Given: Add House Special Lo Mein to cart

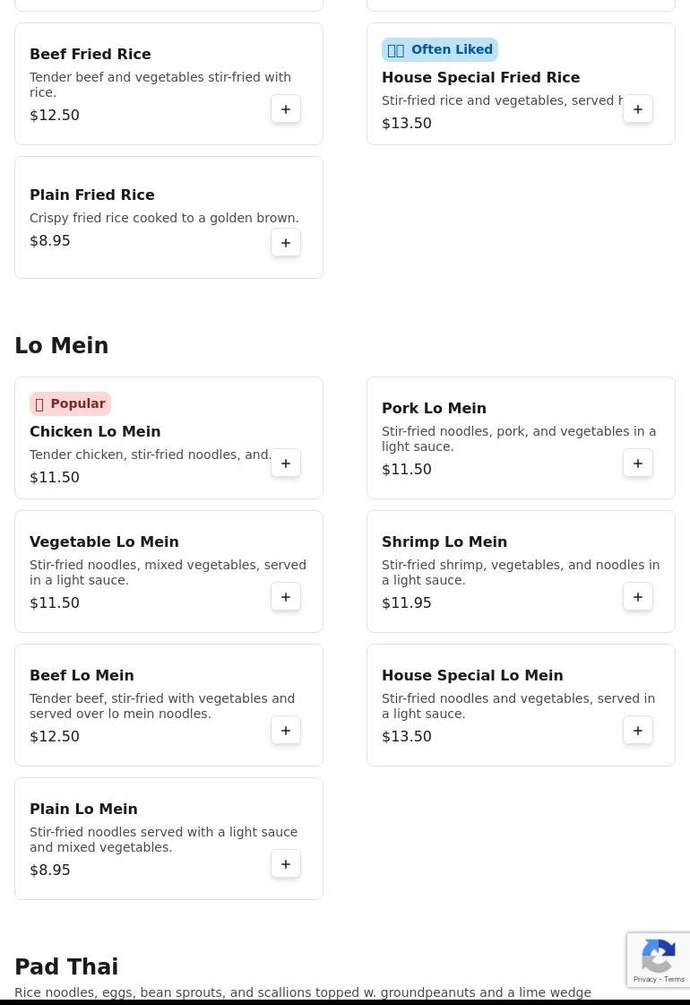Looking at the screenshot, I should [x=638, y=731].
